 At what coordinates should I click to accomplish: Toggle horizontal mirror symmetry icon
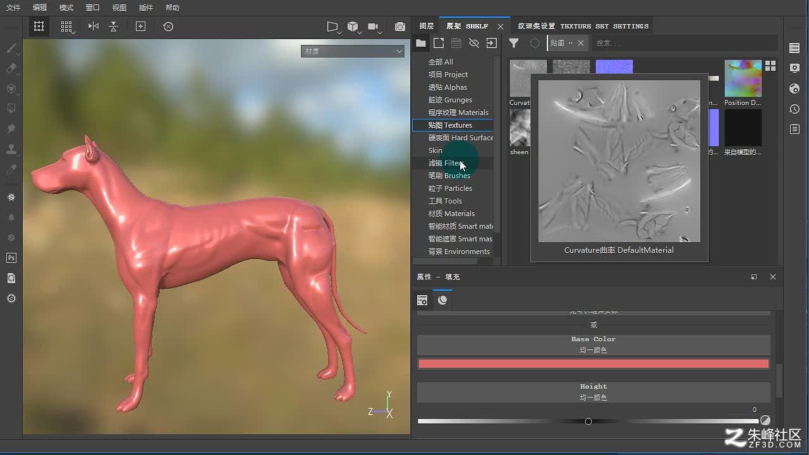pos(94,27)
